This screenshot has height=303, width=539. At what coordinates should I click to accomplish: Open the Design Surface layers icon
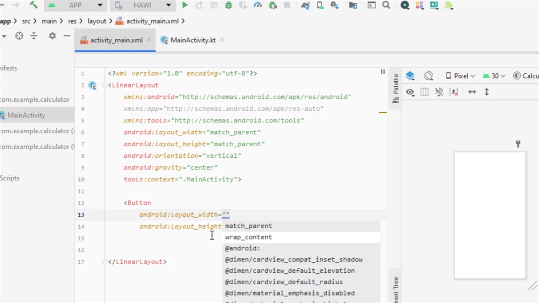point(410,76)
